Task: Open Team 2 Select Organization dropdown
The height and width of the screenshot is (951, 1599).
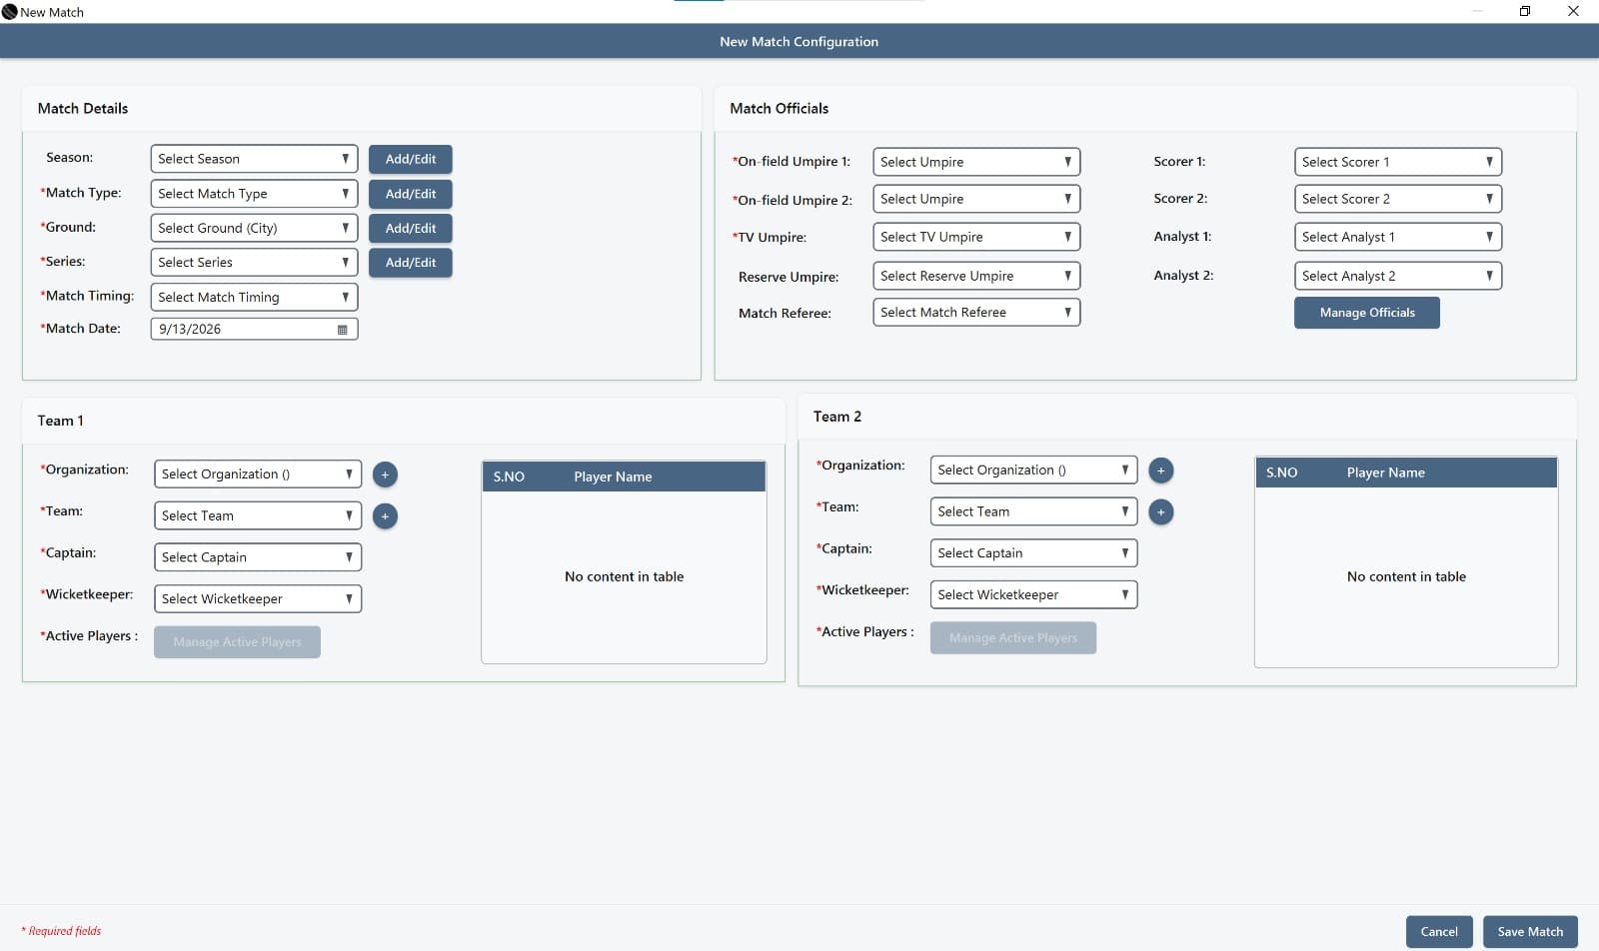Action: click(1033, 471)
